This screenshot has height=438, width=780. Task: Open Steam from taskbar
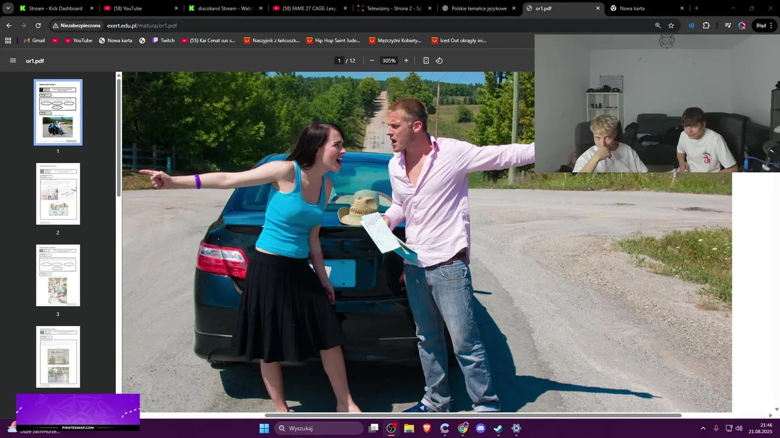[498, 428]
